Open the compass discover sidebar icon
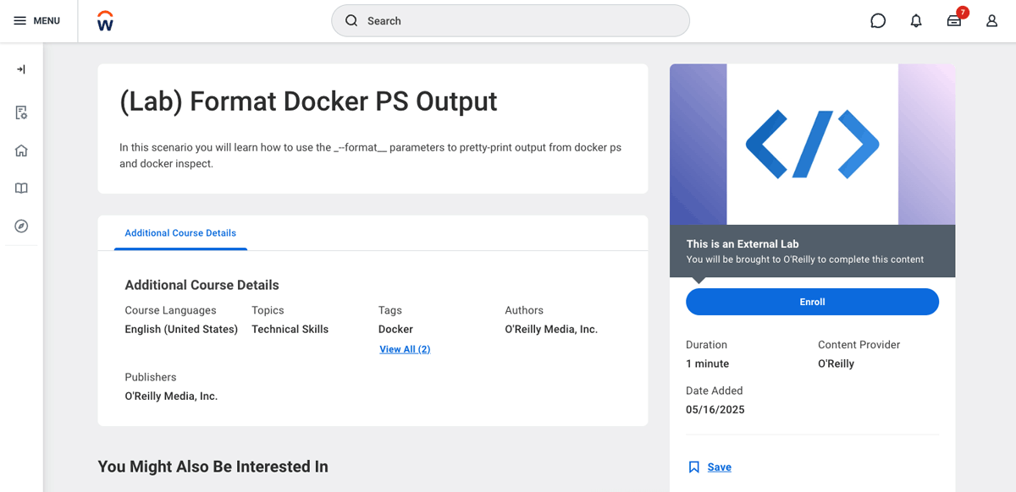1016x492 pixels. pos(21,227)
